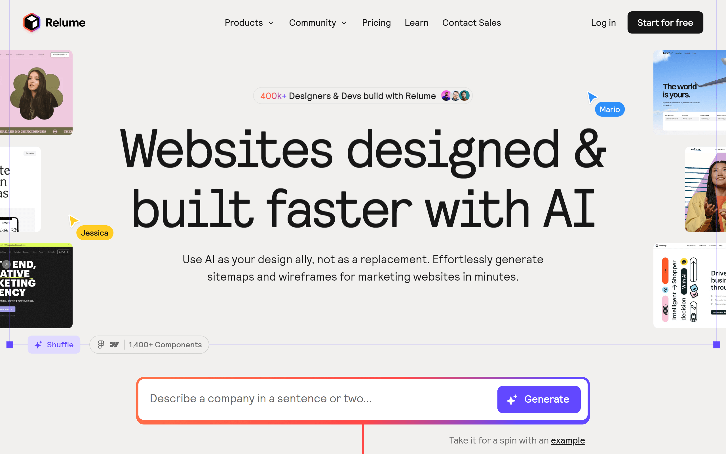Viewport: 726px width, 454px height.
Task: Click the Webflow component icon
Action: point(115,345)
